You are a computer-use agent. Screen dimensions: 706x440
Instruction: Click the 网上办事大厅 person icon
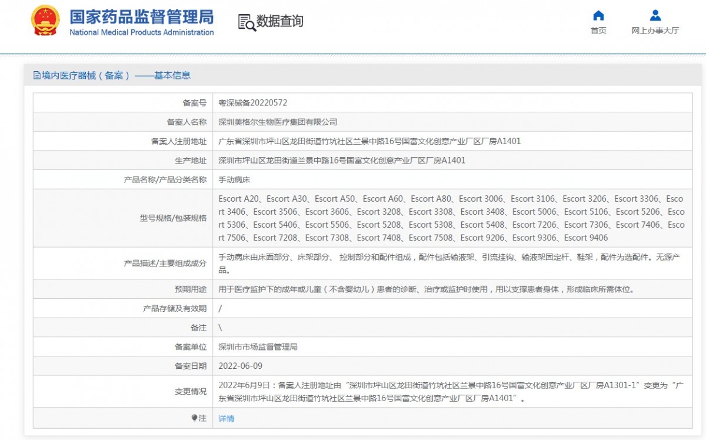coord(655,15)
